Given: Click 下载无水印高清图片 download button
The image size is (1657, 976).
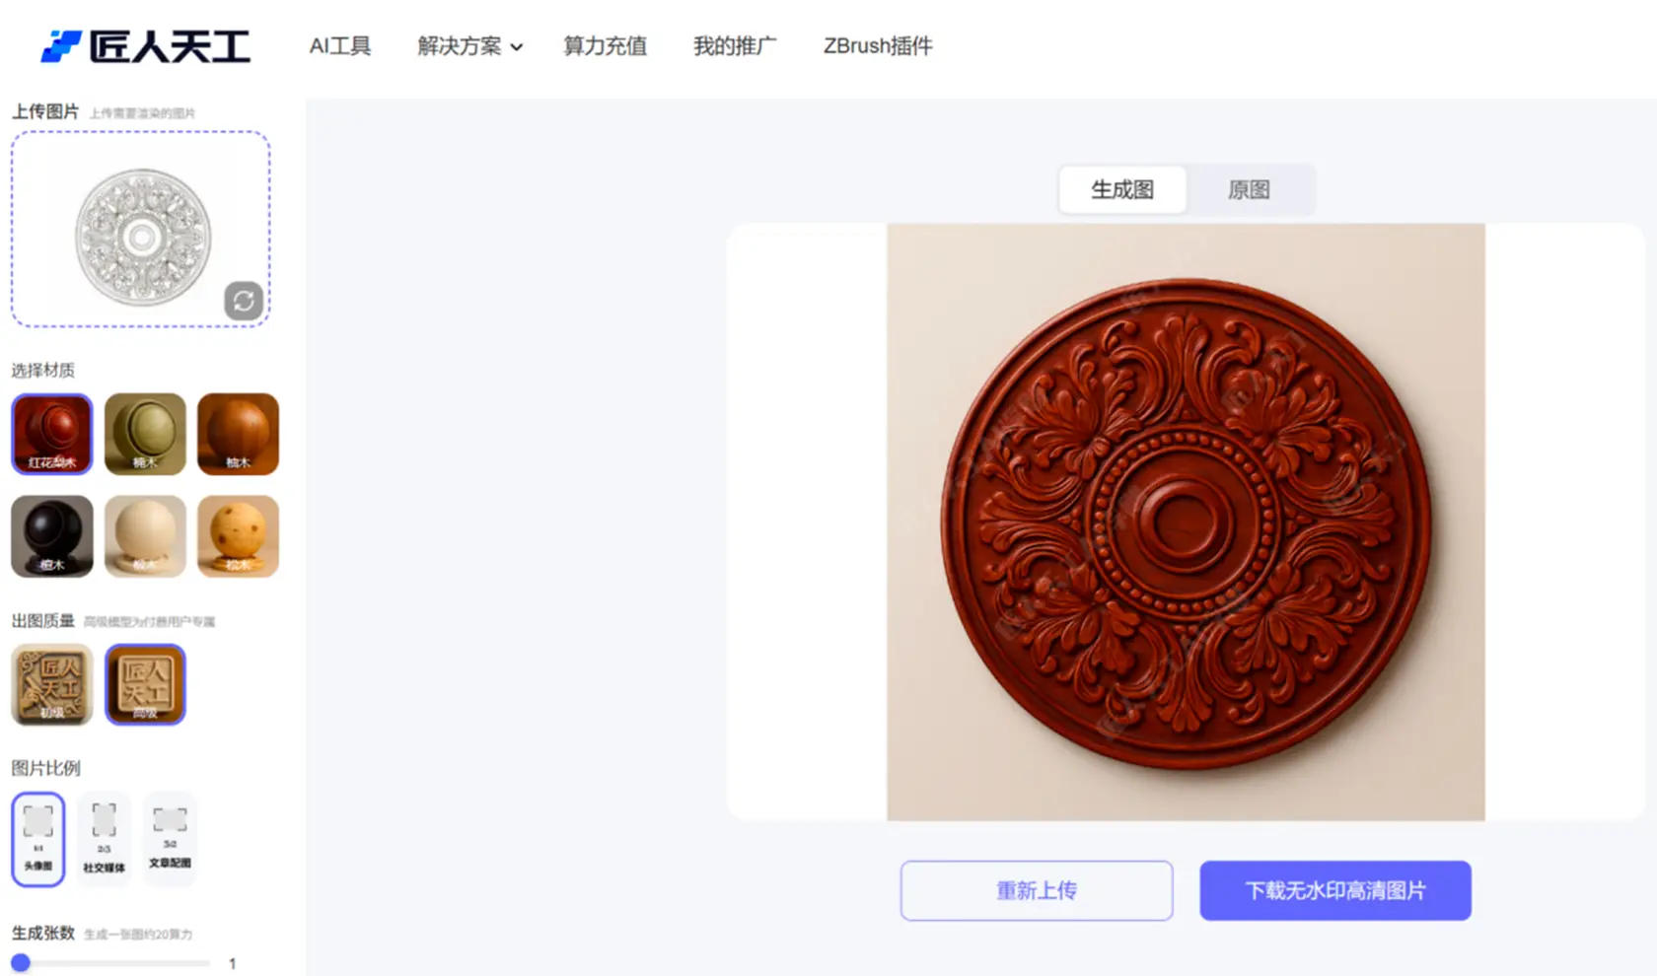Looking at the screenshot, I should tap(1334, 890).
